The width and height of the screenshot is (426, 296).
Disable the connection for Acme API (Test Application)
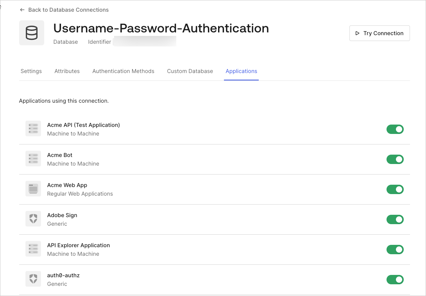[x=395, y=129]
